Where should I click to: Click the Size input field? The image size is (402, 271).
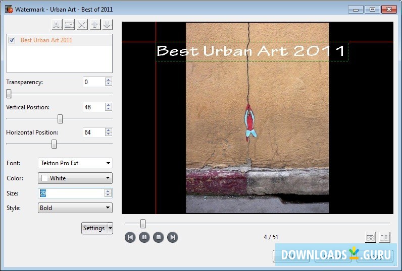pyautogui.click(x=71, y=193)
